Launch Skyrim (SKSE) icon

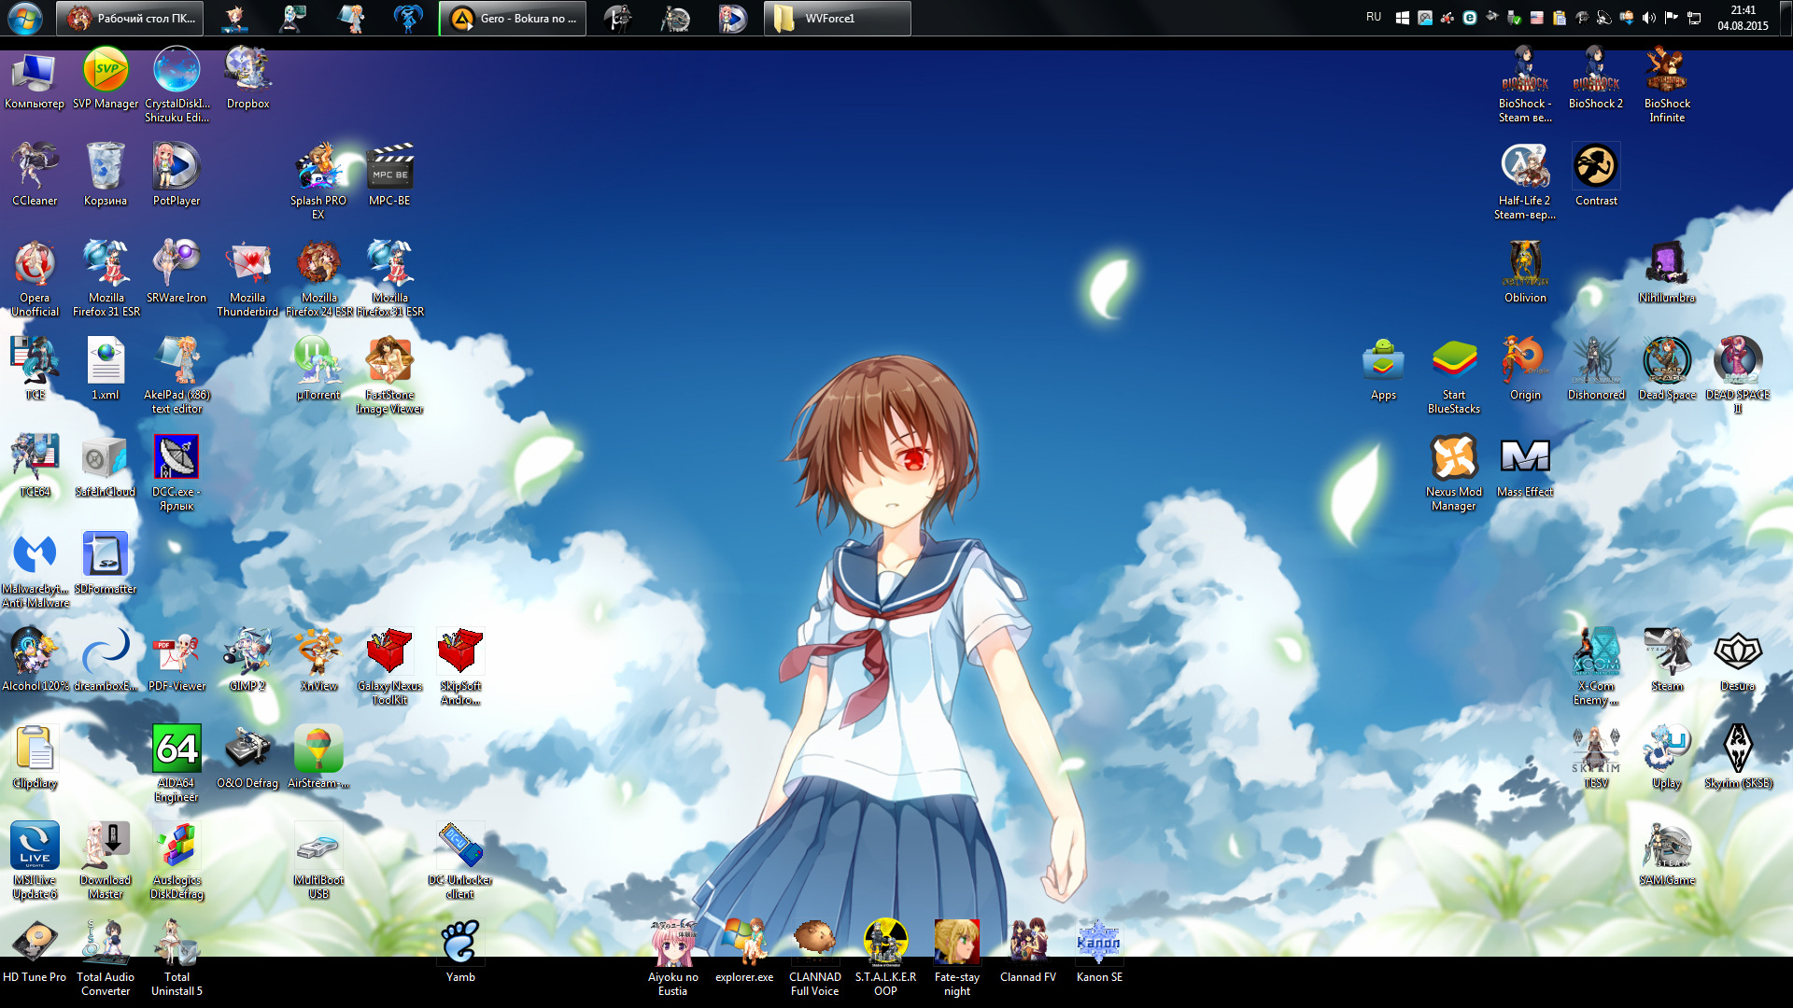tap(1738, 758)
